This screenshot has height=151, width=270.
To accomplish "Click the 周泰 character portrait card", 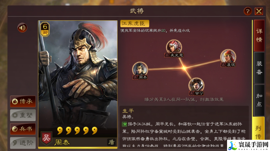I will point(78,84).
